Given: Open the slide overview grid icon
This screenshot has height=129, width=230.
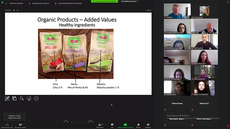Looking at the screenshot, I should click(14, 98).
